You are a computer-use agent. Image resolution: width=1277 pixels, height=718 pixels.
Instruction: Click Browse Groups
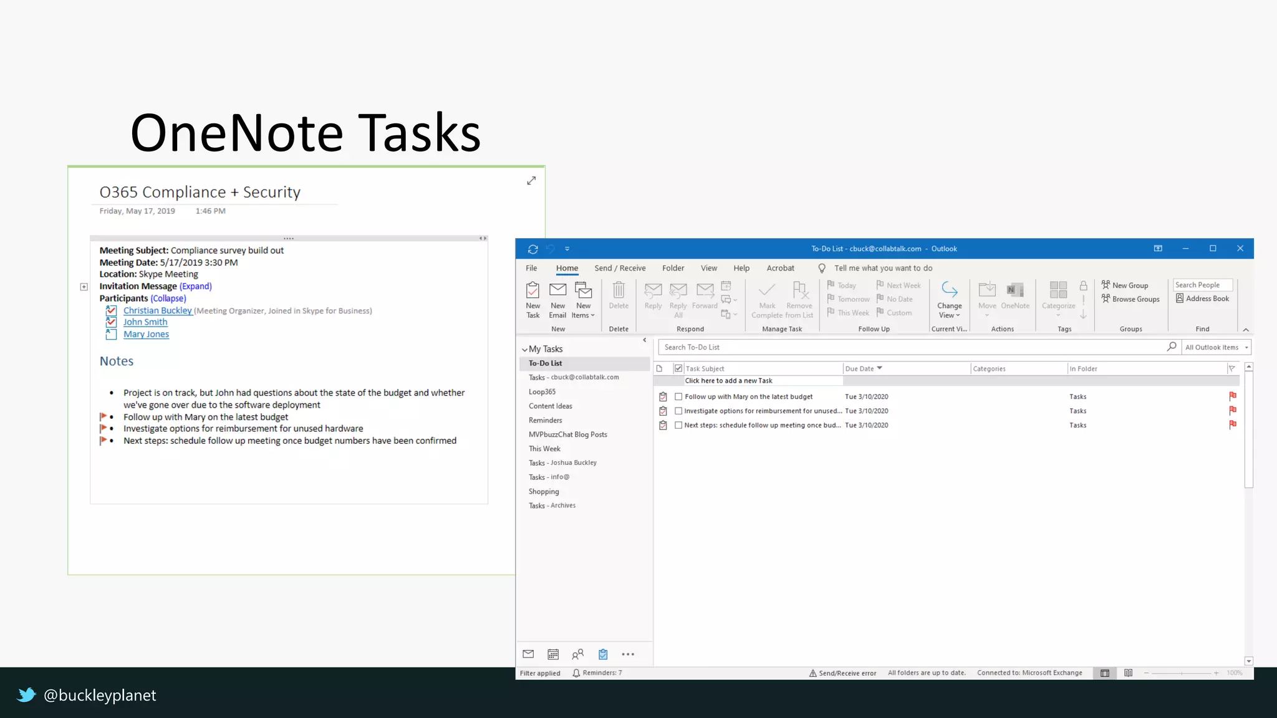(x=1130, y=299)
